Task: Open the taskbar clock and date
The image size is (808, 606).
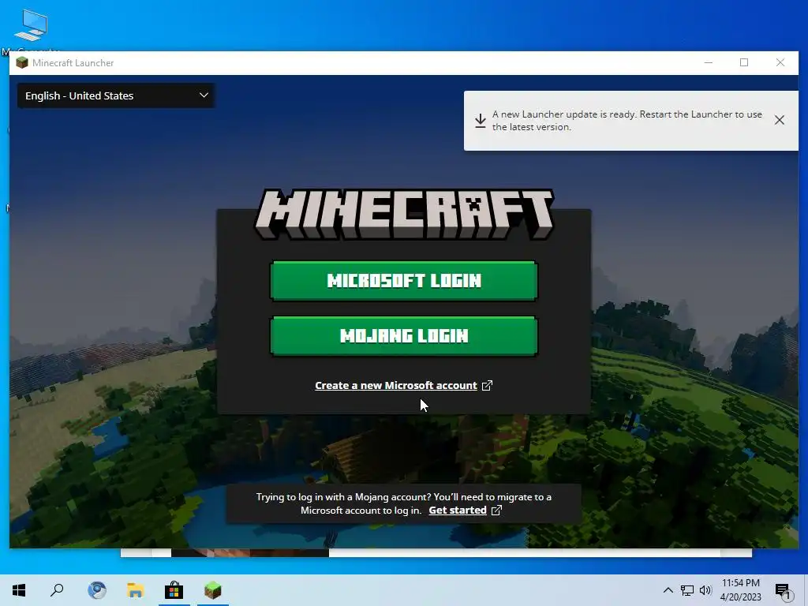Action: coord(740,590)
